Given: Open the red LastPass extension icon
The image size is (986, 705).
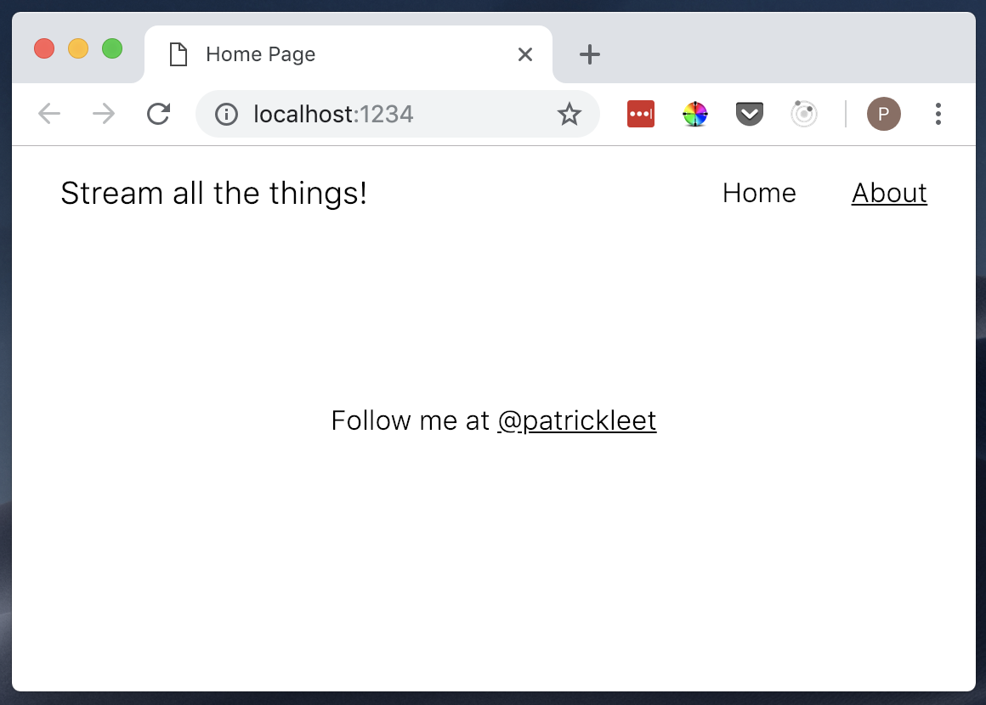Looking at the screenshot, I should [x=641, y=114].
